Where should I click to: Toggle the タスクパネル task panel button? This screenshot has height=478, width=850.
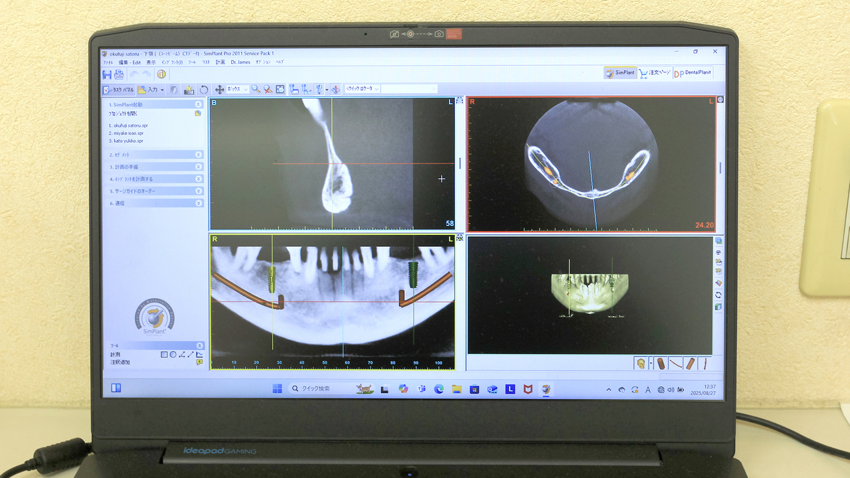pos(118,90)
